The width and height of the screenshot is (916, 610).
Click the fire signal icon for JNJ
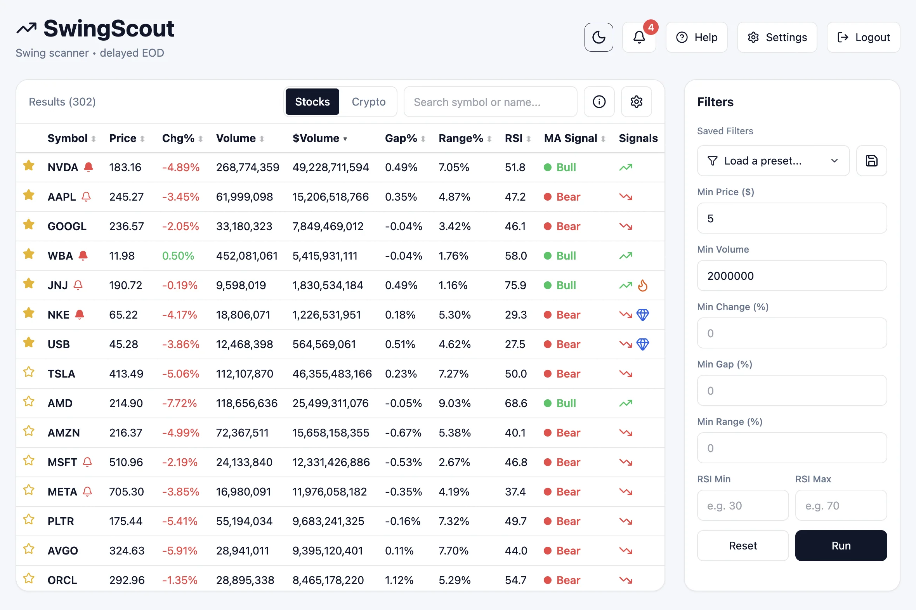pos(643,286)
